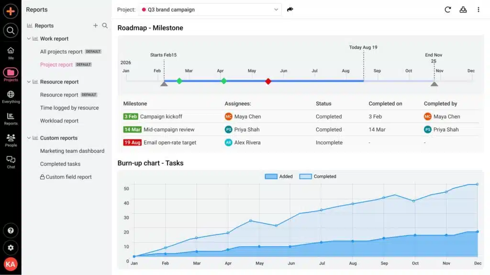The image size is (490, 275).
Task: Share the report with arrow icon
Action: pos(290,10)
